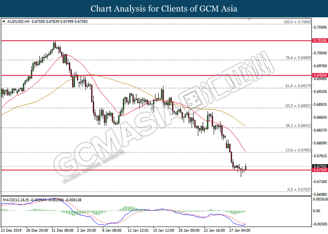328x234 pixels.
Task: Select the 78.6 = 0.69889 Fibonacci label
Action: coord(298,58)
